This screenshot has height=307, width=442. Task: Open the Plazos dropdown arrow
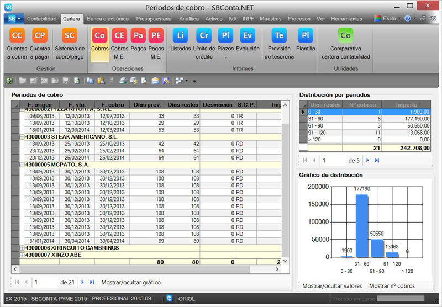pos(225,56)
